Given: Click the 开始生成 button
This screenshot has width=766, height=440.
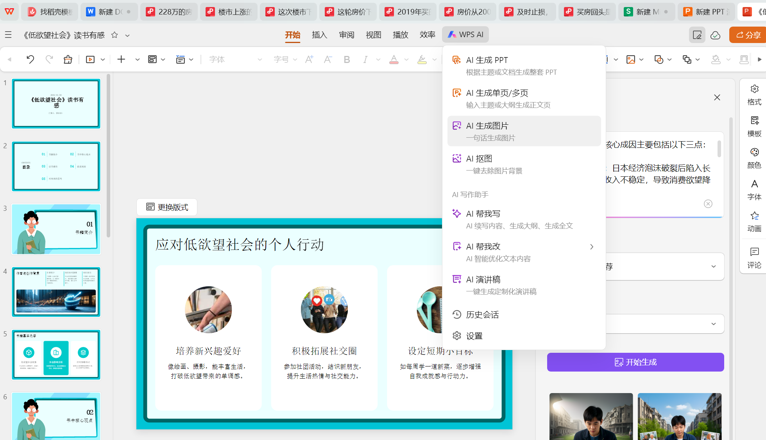Looking at the screenshot, I should 635,362.
